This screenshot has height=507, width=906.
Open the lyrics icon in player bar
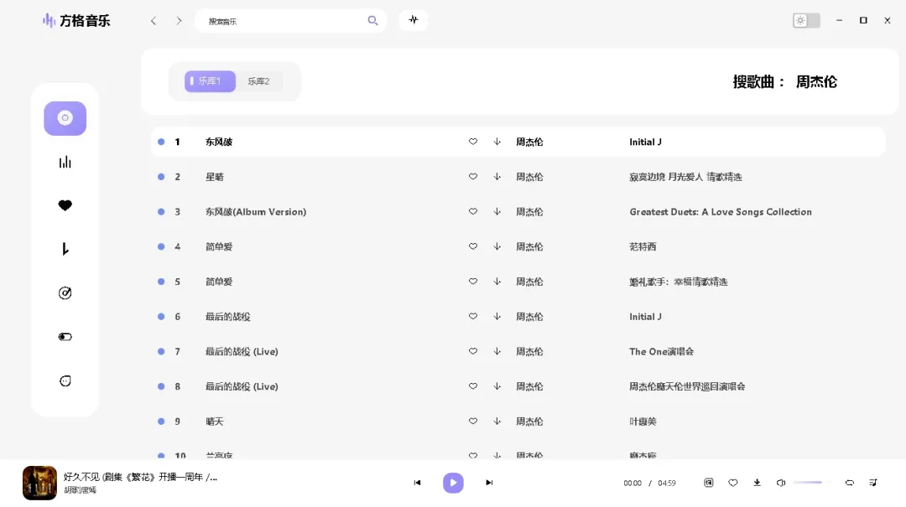coord(709,483)
